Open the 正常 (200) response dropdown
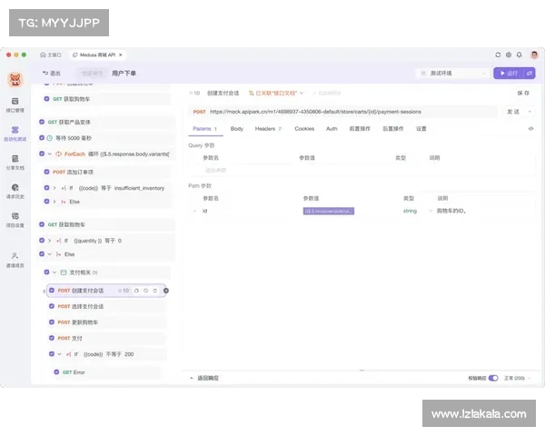This screenshot has width=545, height=436. 517,378
